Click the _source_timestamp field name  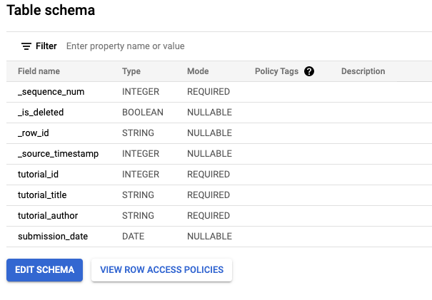58,154
